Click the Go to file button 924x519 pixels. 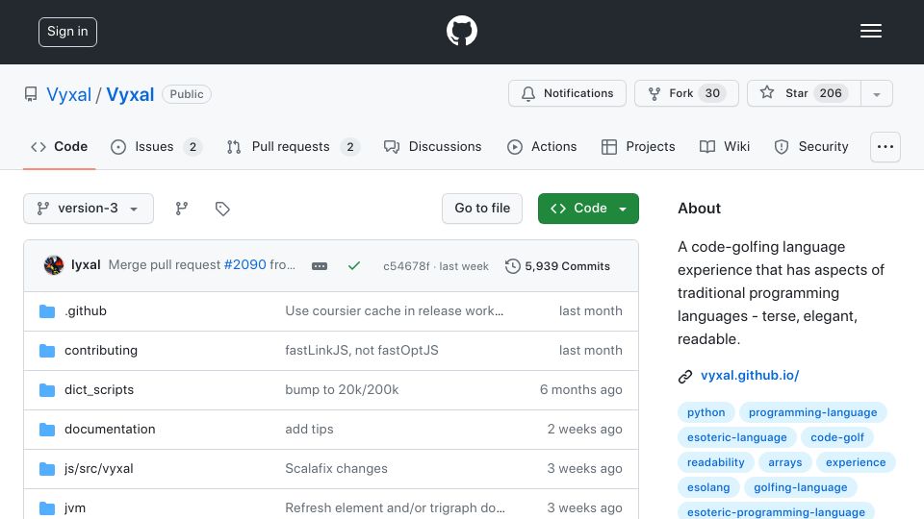coord(482,209)
